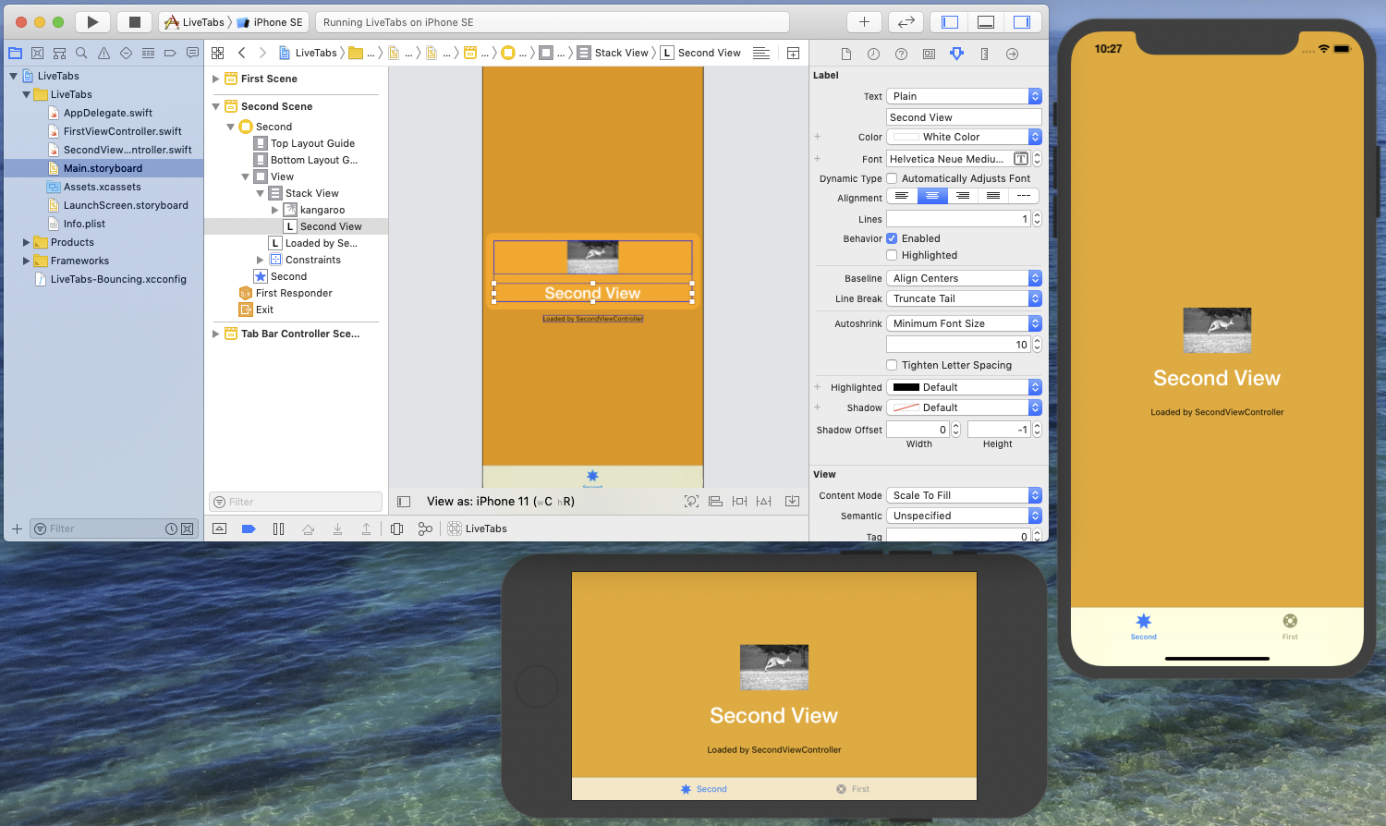The image size is (1386, 826).
Task: Show the Project navigator folder icon
Action: [15, 54]
